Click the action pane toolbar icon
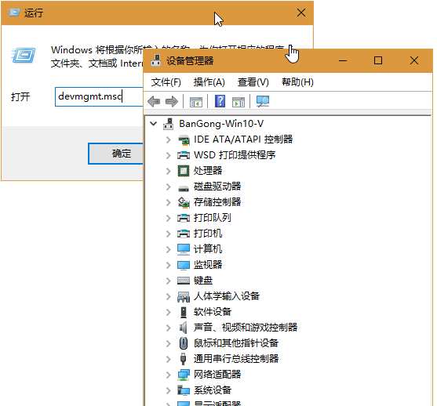Screen dimensions: 437x406 tap(239, 102)
